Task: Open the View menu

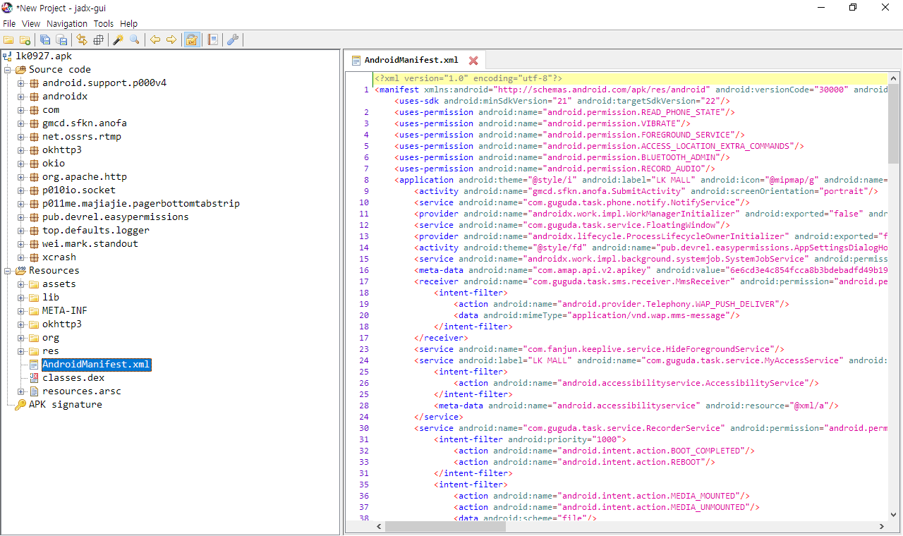Action: point(31,24)
